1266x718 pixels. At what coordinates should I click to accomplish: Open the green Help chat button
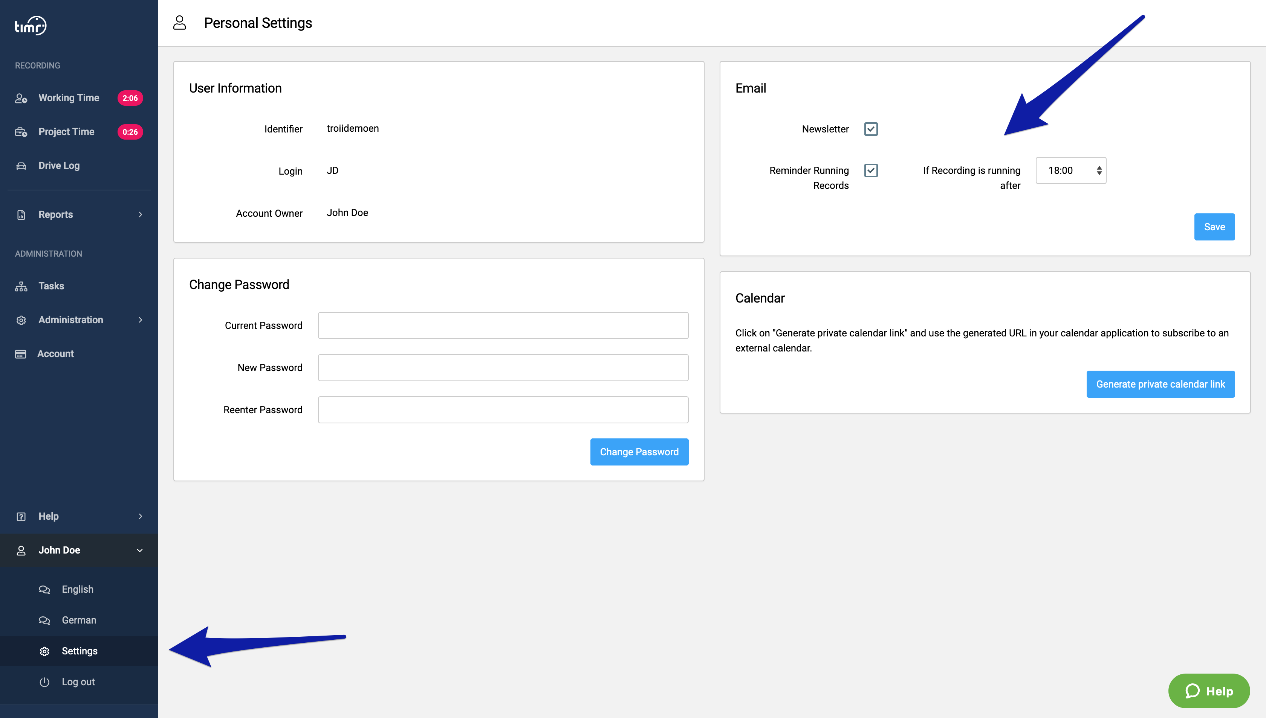coord(1209,691)
